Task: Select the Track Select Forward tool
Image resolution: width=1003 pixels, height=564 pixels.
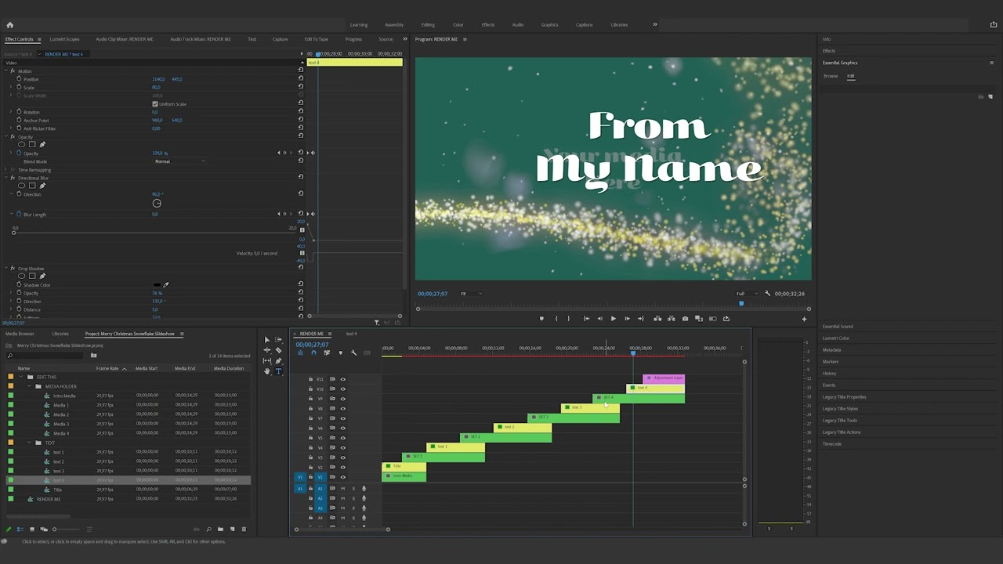Action: coord(278,340)
